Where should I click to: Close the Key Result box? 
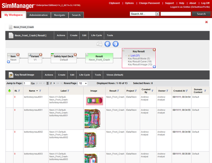tap(154, 50)
